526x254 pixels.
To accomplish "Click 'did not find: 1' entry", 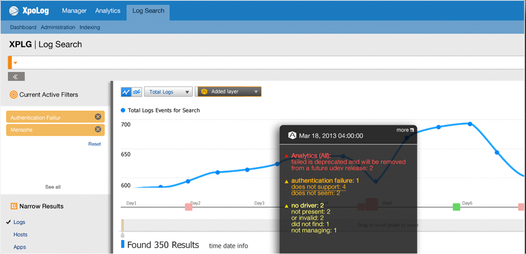I will pyautogui.click(x=310, y=224).
